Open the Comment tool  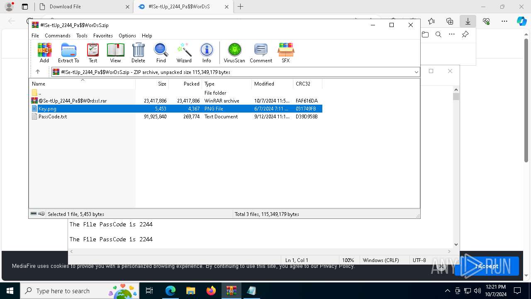coord(261,53)
